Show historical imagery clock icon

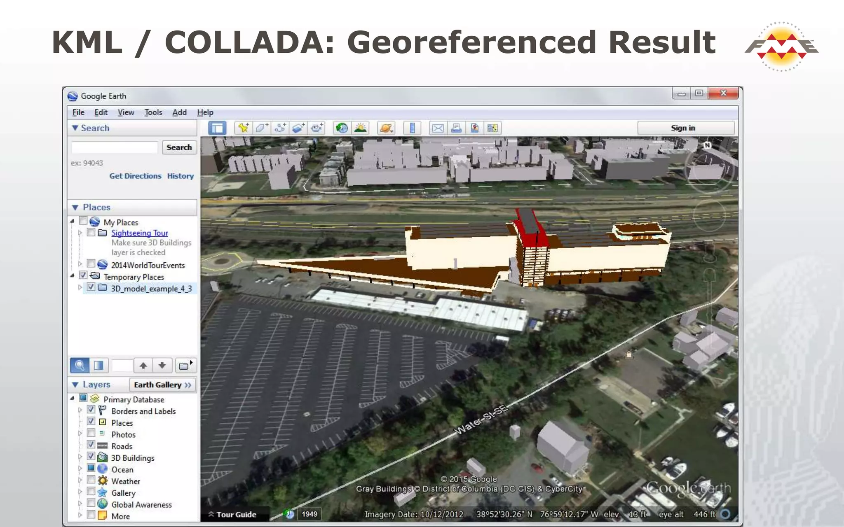point(342,128)
